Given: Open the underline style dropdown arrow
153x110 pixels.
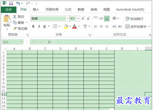Looking at the screenshot, I should [49, 27].
